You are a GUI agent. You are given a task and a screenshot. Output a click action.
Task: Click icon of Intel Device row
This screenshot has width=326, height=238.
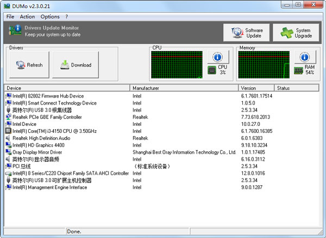pos(9,124)
